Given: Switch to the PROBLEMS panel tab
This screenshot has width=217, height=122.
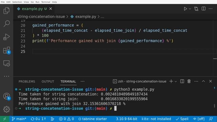Looking at the screenshot, I should click(27, 81).
